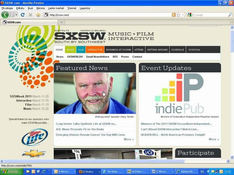Open the Laguntza menu
This screenshot has width=234, height=175.
(85, 8)
